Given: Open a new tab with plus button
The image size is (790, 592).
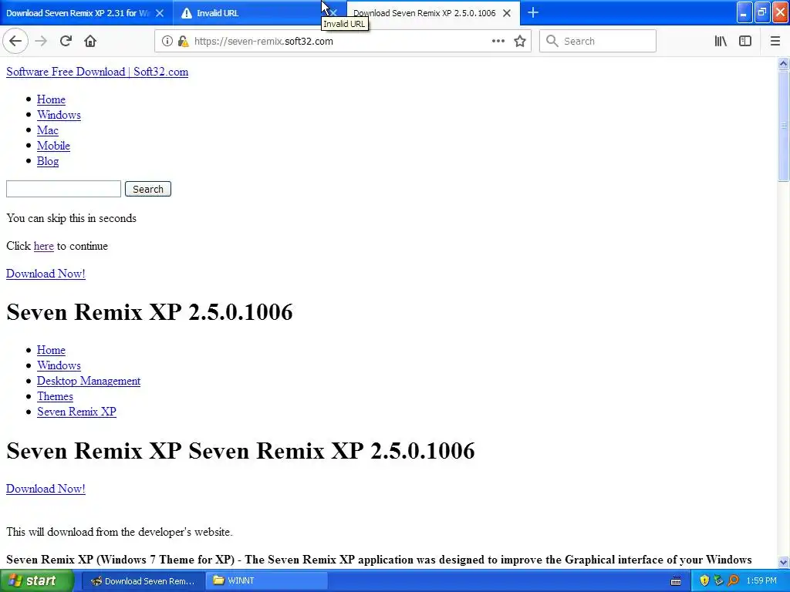Looking at the screenshot, I should [533, 12].
